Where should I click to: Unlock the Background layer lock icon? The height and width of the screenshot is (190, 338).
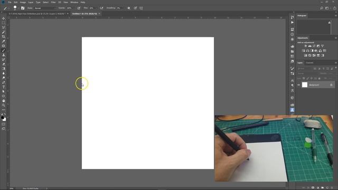(x=331, y=85)
